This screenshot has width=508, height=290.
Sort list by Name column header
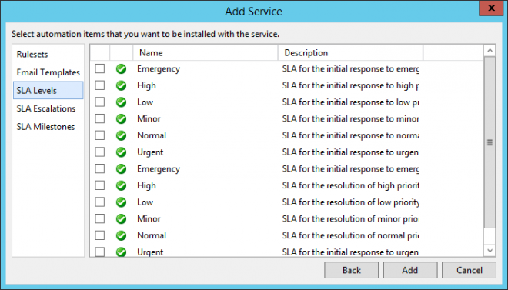tap(206, 53)
